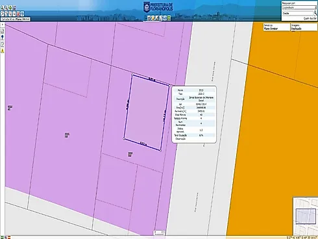Click the overview mini map thumbnail

(x=306, y=216)
